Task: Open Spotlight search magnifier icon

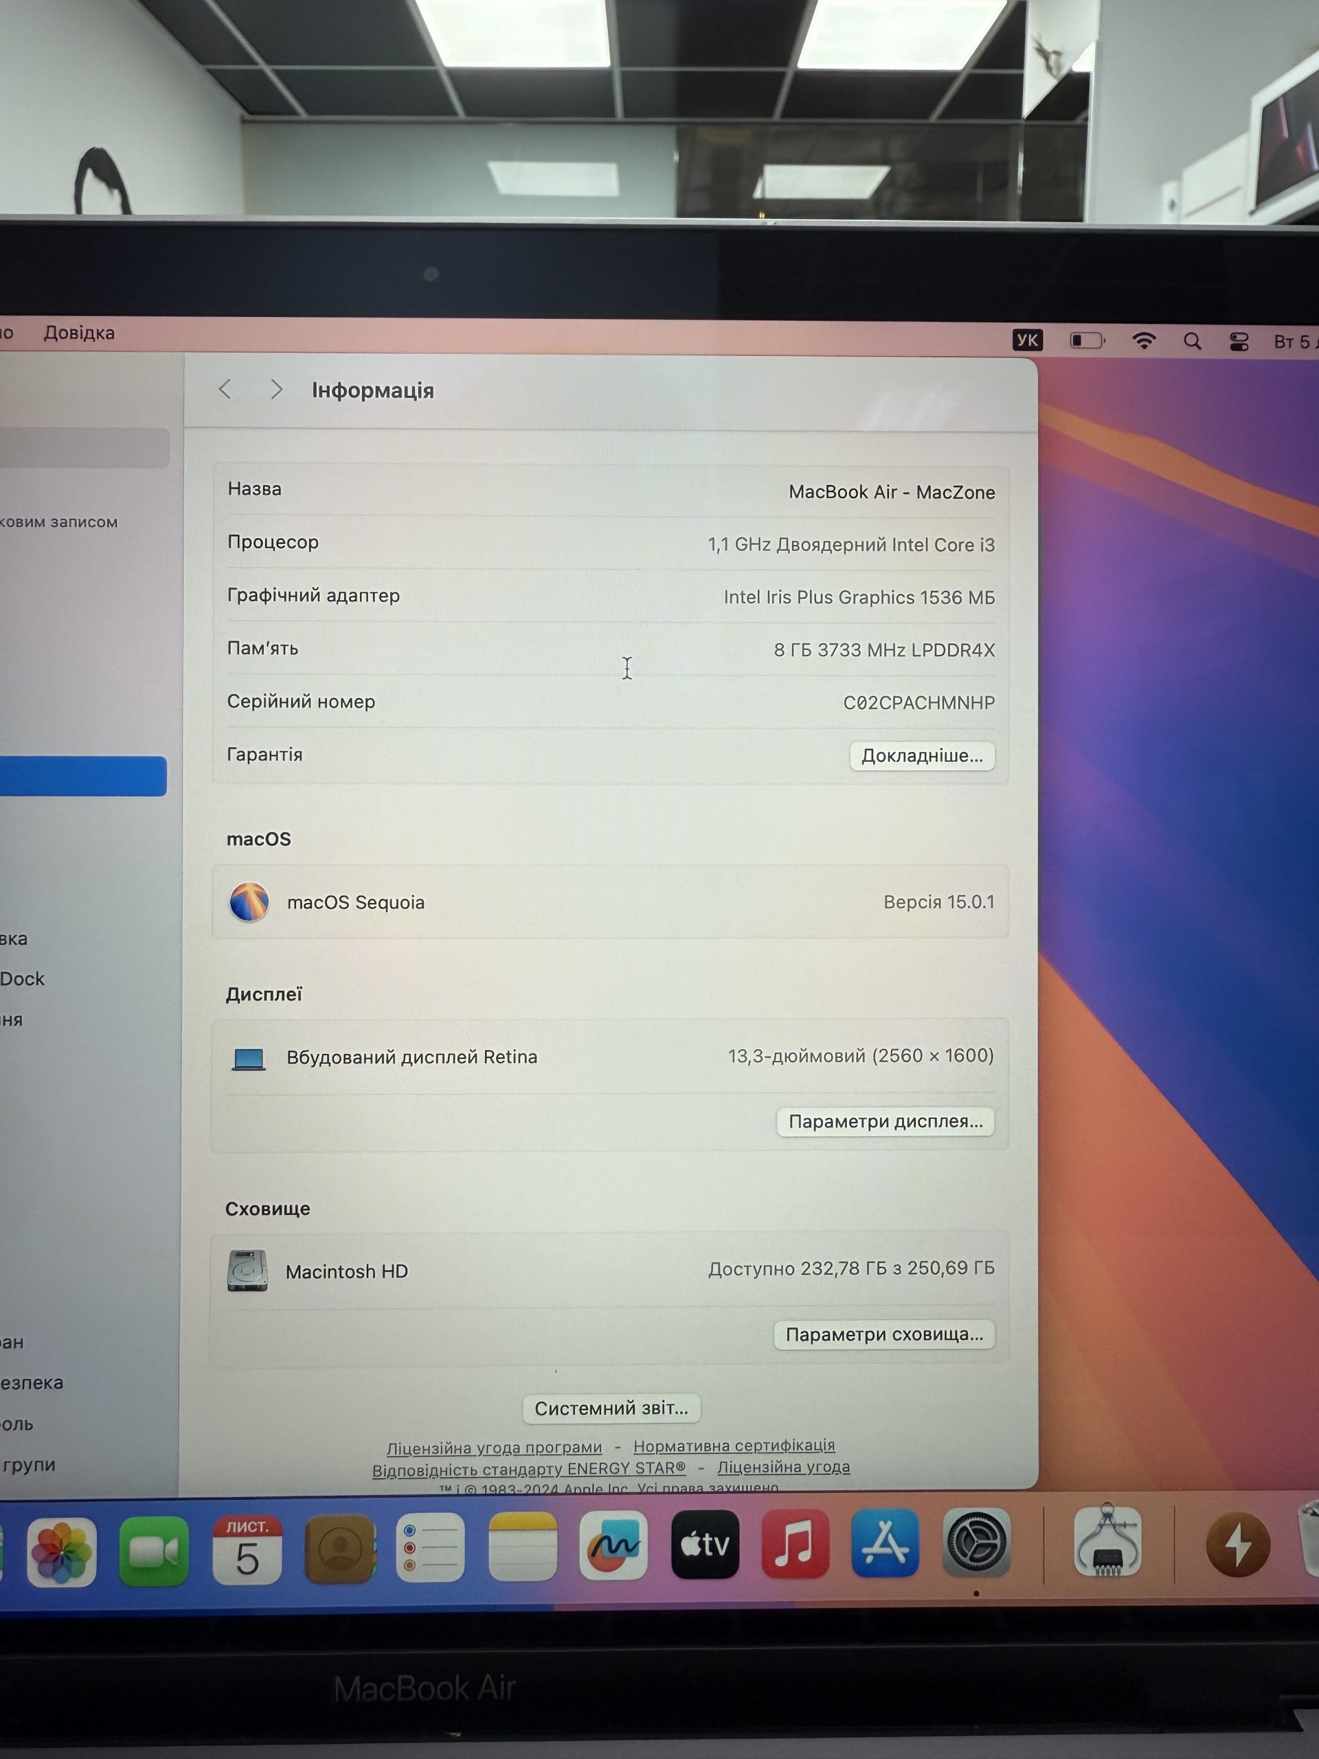Action: (x=1192, y=341)
